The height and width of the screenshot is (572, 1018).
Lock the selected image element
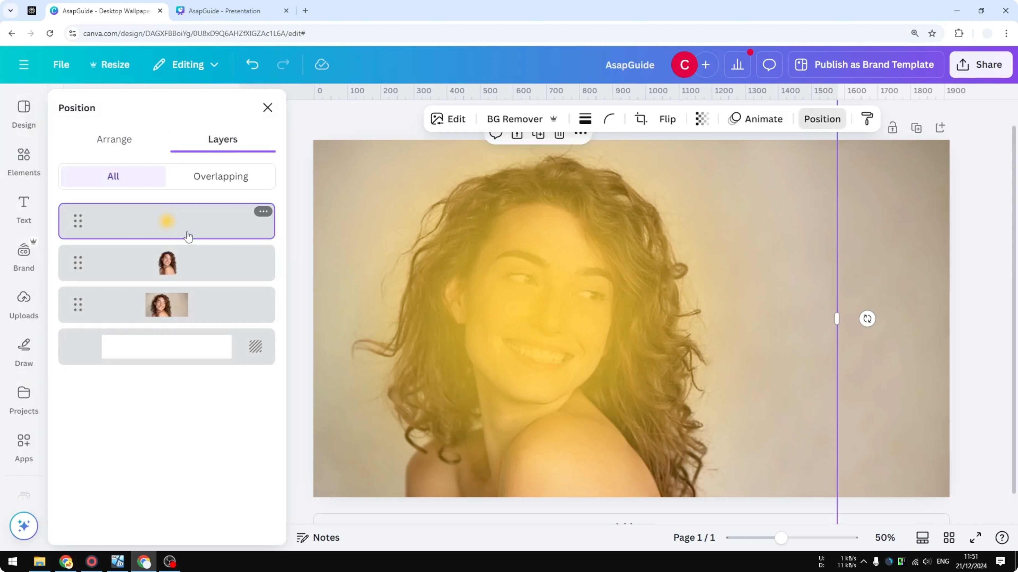(893, 127)
